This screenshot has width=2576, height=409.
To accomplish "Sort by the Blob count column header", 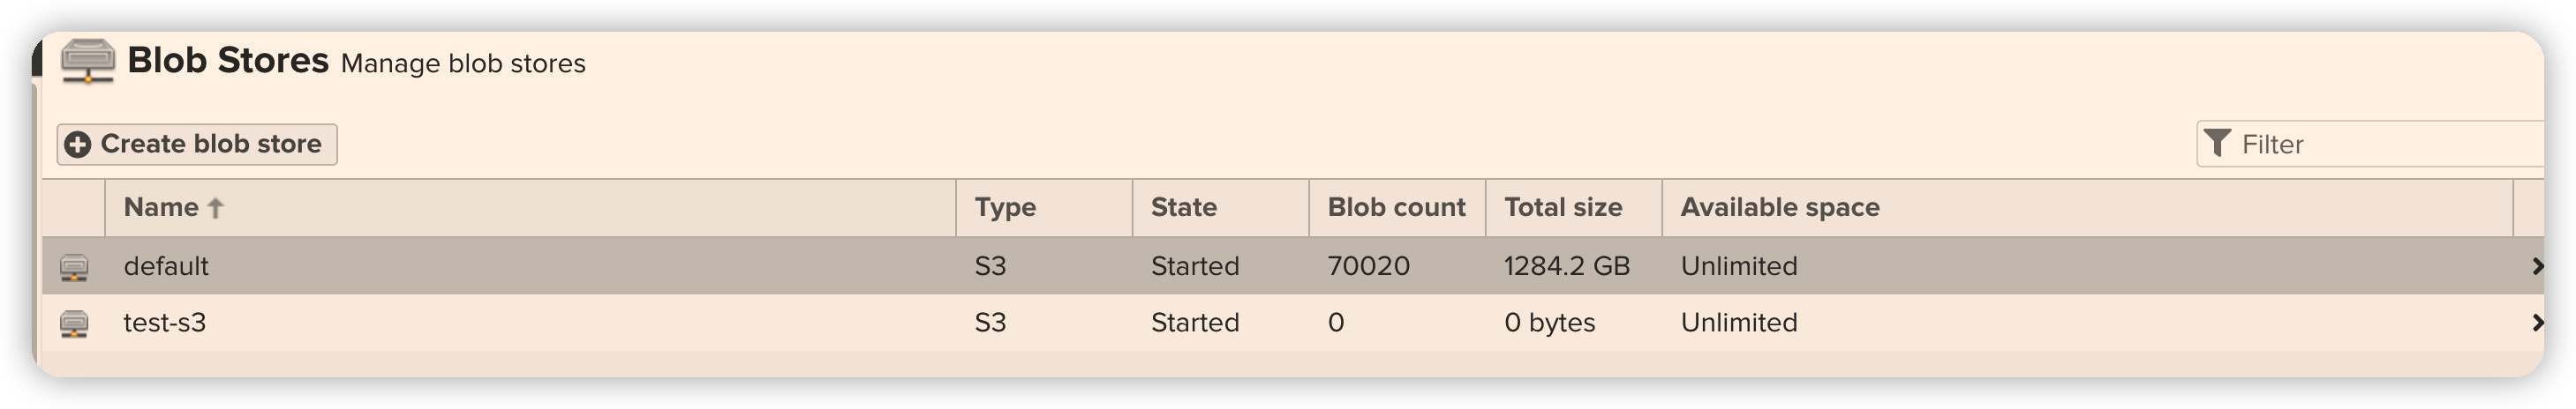I will (x=1396, y=207).
